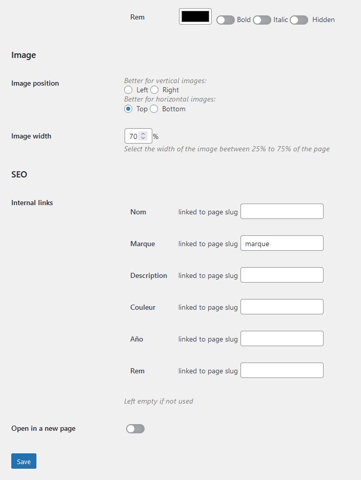The image size is (361, 480).
Task: Click the Nom page slug field
Action: (x=282, y=211)
